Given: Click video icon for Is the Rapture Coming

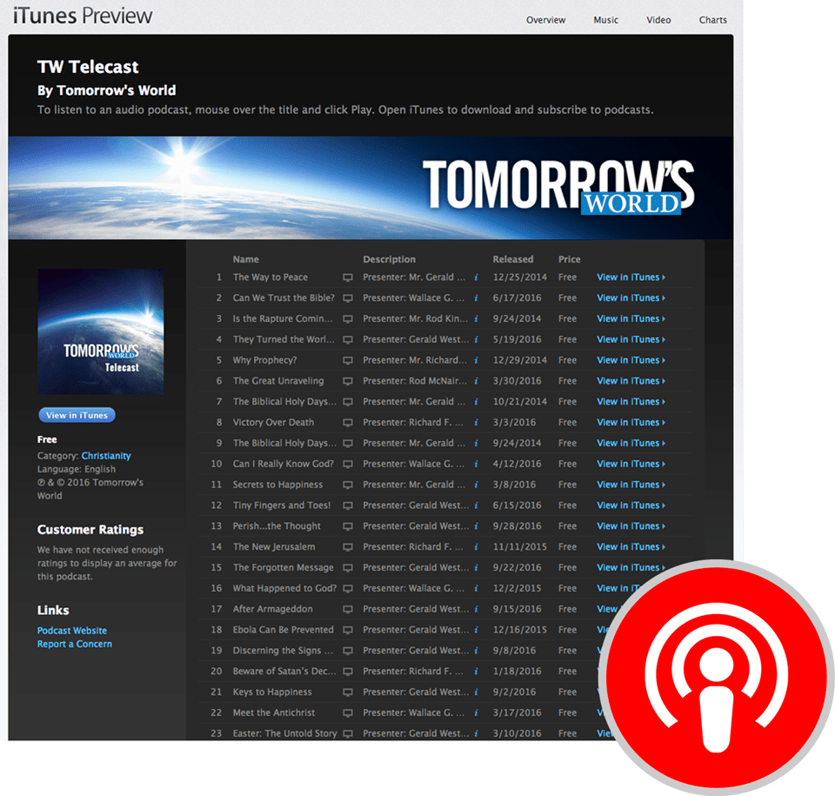Looking at the screenshot, I should pos(348,319).
